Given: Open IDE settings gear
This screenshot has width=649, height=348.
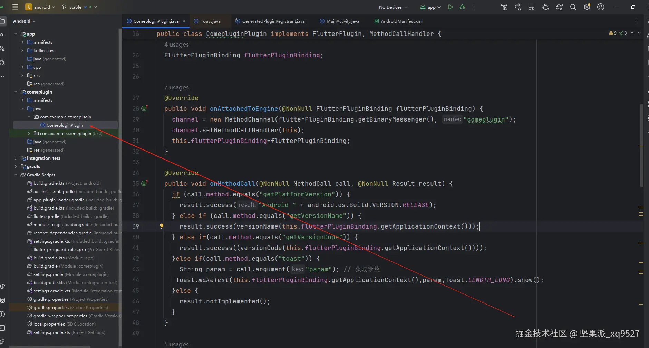Looking at the screenshot, I should tap(587, 7).
